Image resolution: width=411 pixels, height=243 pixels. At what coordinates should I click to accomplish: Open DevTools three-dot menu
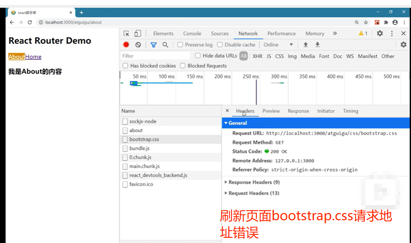point(392,33)
